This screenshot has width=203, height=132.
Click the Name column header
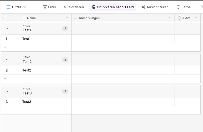[36, 18]
